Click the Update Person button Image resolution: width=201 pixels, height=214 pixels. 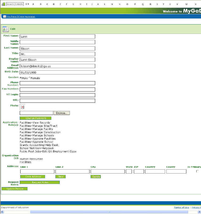click(14, 189)
